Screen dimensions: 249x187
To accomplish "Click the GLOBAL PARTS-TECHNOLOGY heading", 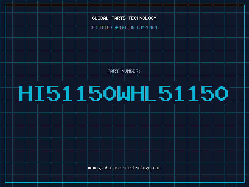I will tap(124, 18).
